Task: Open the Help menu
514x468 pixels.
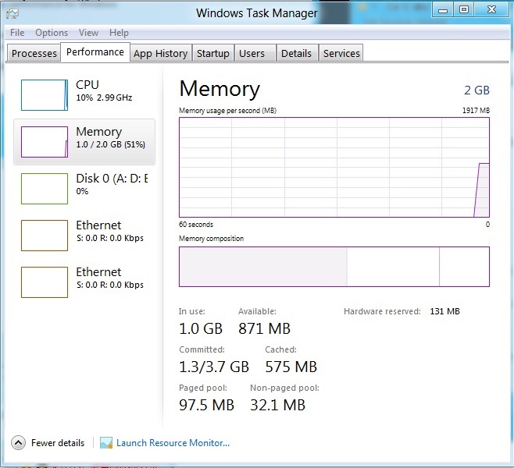Action: point(119,33)
